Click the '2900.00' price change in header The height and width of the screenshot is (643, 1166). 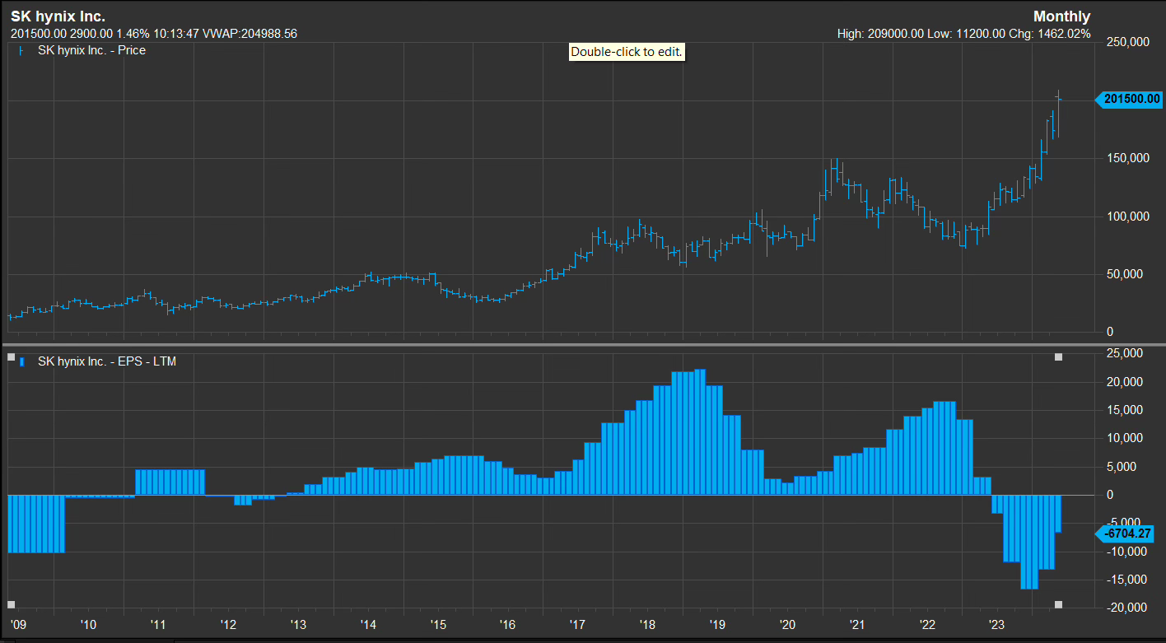tap(91, 34)
